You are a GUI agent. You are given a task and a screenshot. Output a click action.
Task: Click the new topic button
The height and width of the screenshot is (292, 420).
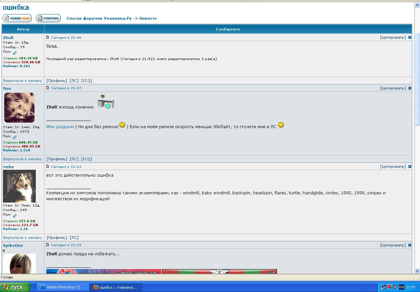17,18
